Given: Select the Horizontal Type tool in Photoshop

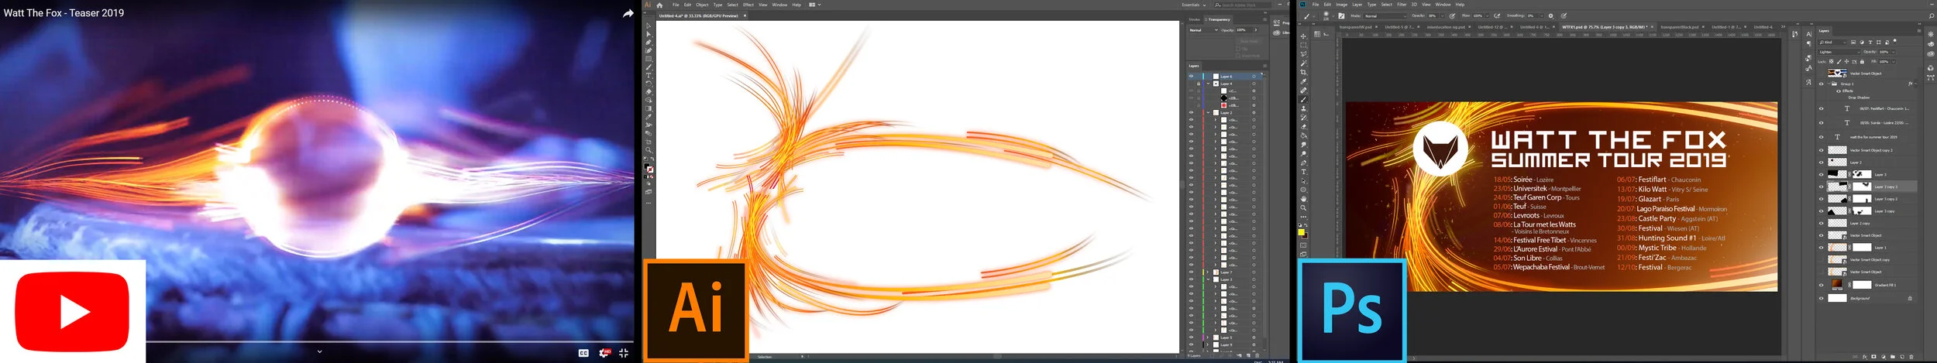Looking at the screenshot, I should (1303, 173).
